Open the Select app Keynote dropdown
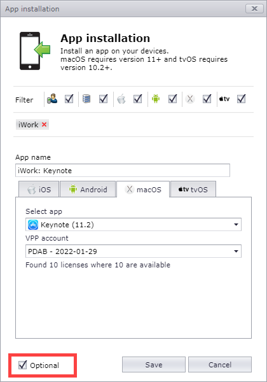The image size is (267, 382). coord(133,224)
